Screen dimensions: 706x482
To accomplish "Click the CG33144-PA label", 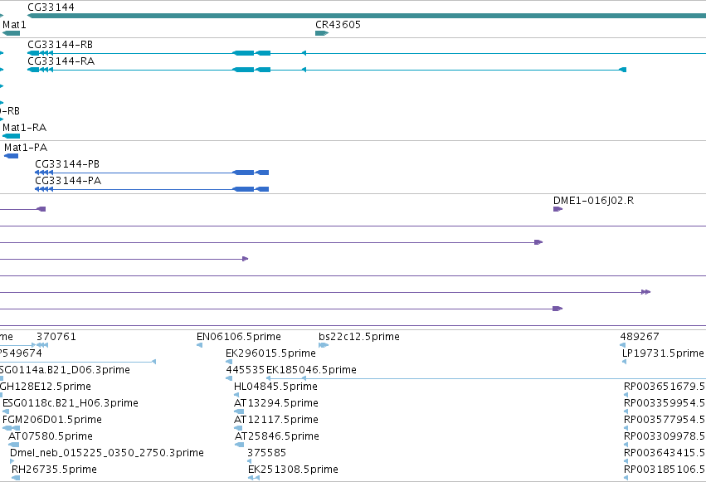I will [68, 181].
